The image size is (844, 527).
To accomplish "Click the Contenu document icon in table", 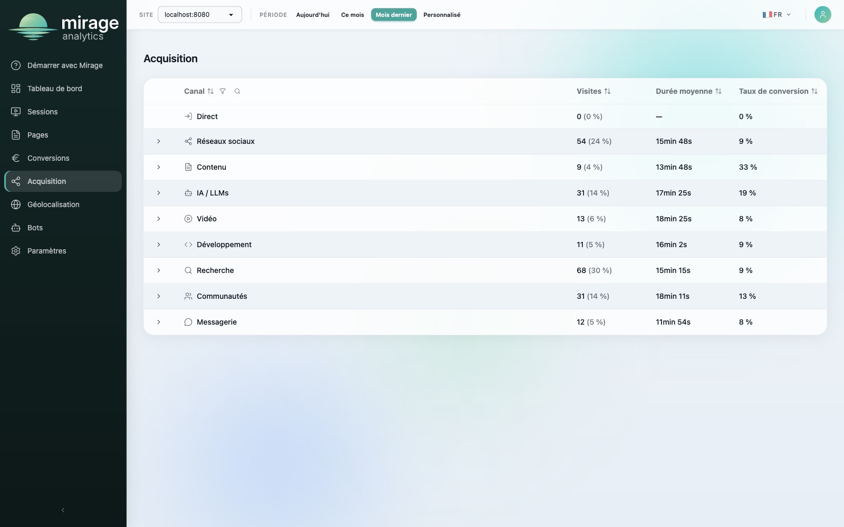I will tap(188, 167).
